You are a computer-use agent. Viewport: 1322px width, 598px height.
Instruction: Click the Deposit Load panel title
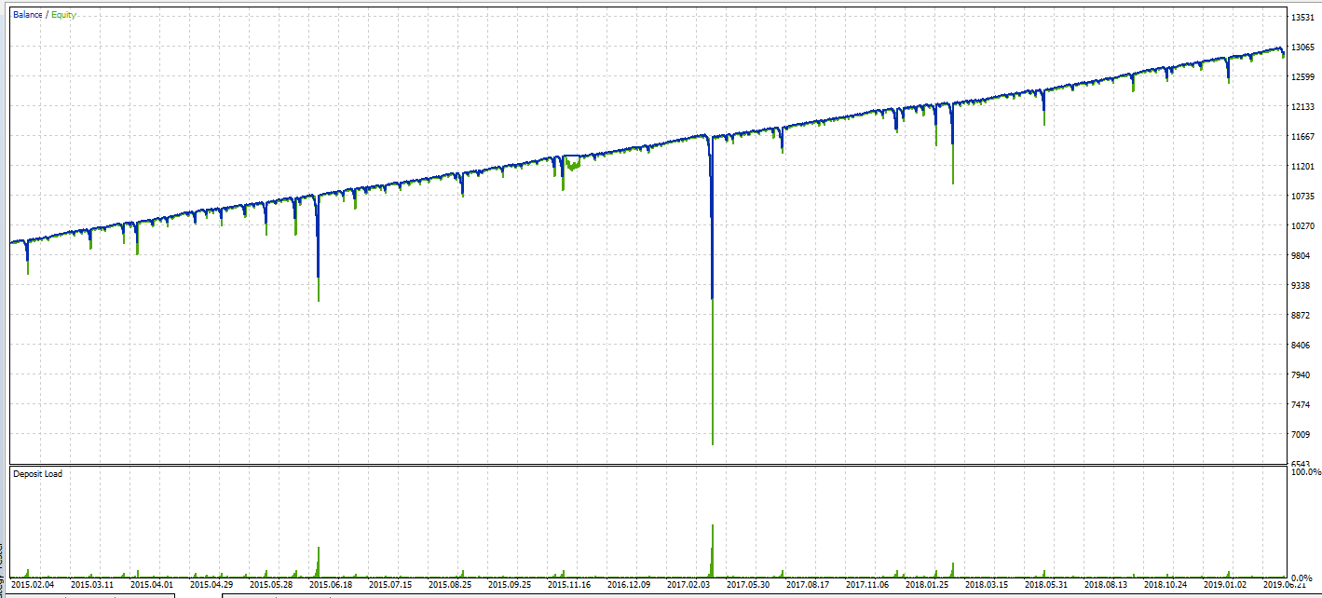click(x=37, y=474)
